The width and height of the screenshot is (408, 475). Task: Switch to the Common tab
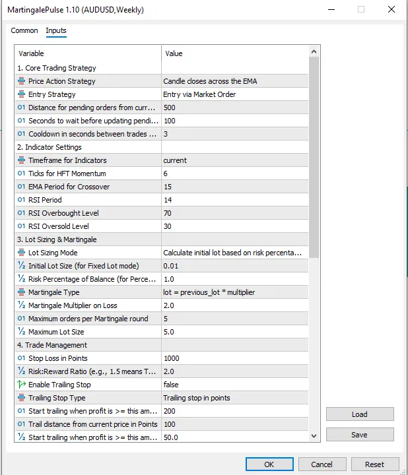coord(24,30)
